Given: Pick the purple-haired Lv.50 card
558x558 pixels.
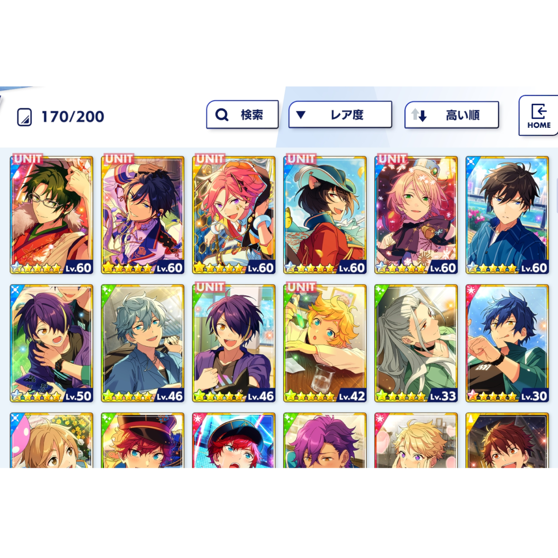Looking at the screenshot, I should pyautogui.click(x=51, y=343).
